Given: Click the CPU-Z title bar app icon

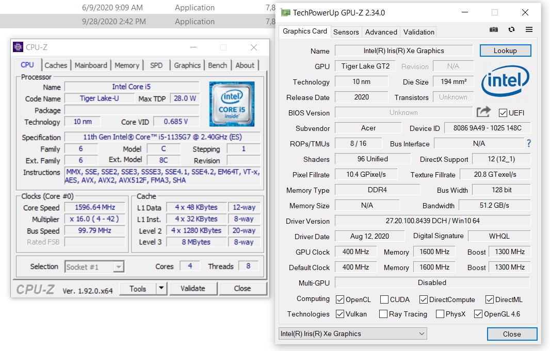Looking at the screenshot, I should click(x=18, y=47).
